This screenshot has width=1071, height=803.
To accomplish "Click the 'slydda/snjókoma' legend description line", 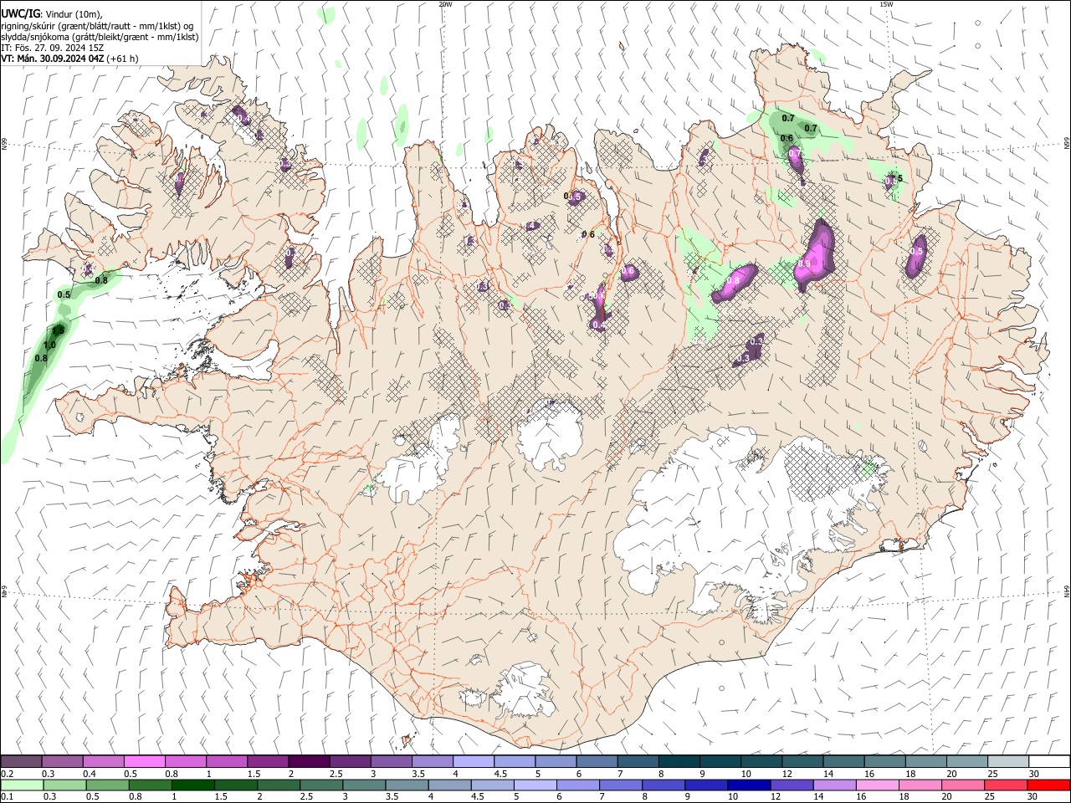I will (x=100, y=37).
